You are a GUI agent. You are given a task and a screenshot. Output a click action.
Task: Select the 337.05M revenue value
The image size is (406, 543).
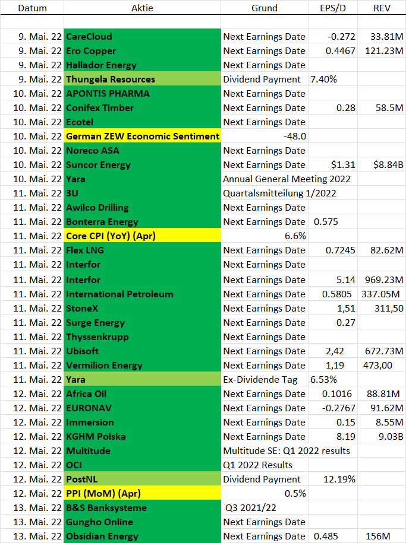[x=380, y=294]
